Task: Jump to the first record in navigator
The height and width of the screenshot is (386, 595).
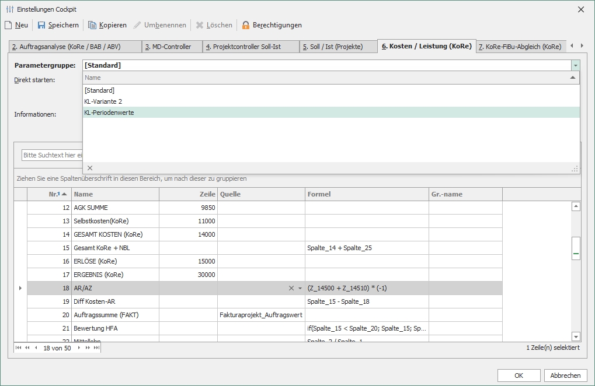Action: click(x=19, y=348)
